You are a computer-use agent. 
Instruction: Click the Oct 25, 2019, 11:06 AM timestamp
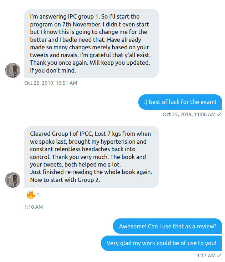pyautogui.click(x=189, y=114)
